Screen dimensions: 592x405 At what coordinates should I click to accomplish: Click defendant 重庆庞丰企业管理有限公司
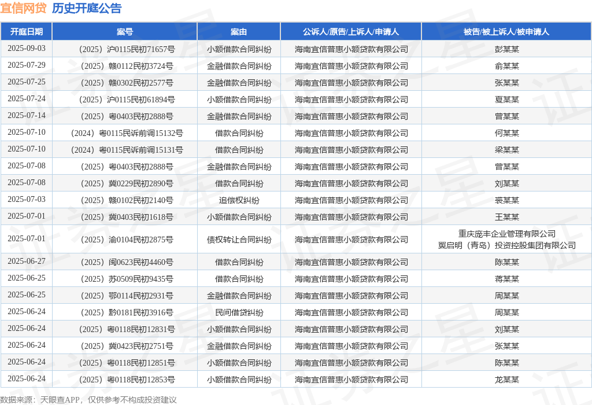click(x=506, y=234)
